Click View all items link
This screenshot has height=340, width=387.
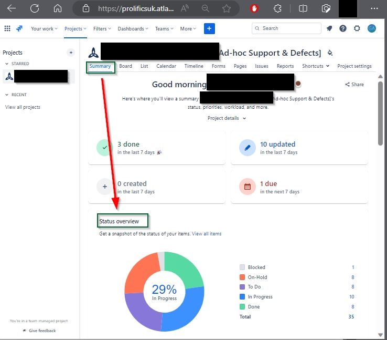(207, 234)
